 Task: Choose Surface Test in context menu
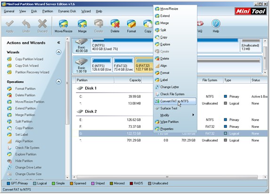pyautogui.click(x=175, y=108)
